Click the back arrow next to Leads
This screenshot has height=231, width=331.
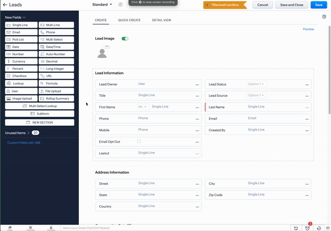[x=5, y=5]
